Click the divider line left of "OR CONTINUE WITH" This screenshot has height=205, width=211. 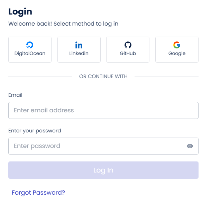click(40, 76)
